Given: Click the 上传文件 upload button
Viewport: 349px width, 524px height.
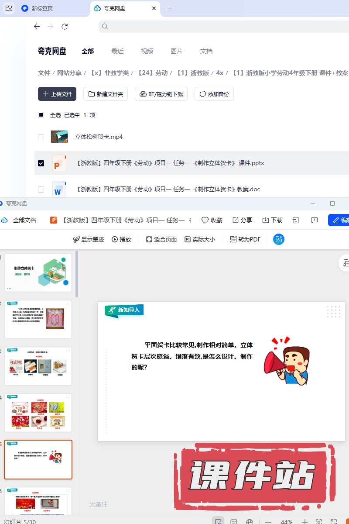Looking at the screenshot, I should [x=57, y=94].
